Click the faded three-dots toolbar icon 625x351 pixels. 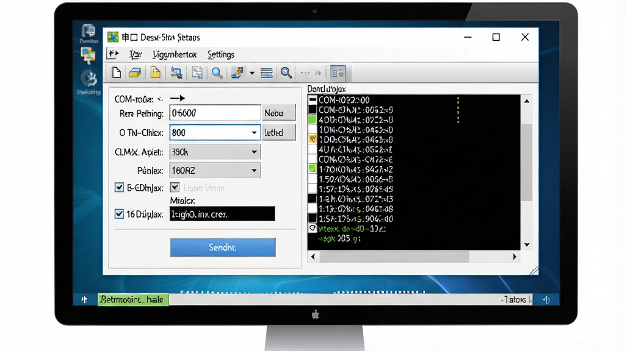[x=305, y=73]
